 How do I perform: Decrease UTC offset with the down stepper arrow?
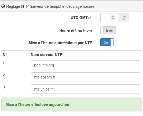point(113,19)
